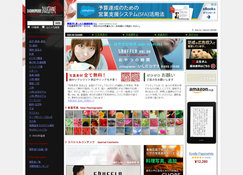The width and height of the screenshot is (243, 175).
Task: Open the 干支 category
Action: [x=31, y=109]
